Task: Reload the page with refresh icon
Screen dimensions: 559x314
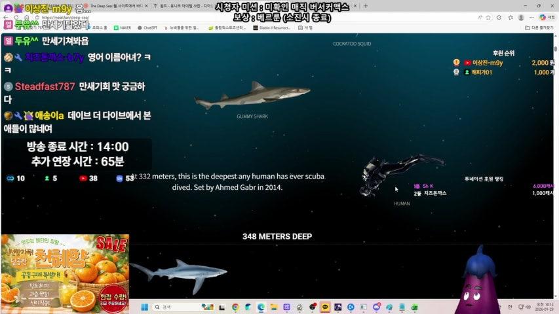Action: (x=16, y=17)
